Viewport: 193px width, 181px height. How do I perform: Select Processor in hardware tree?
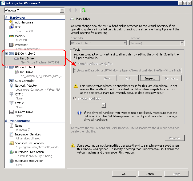click(x=21, y=45)
